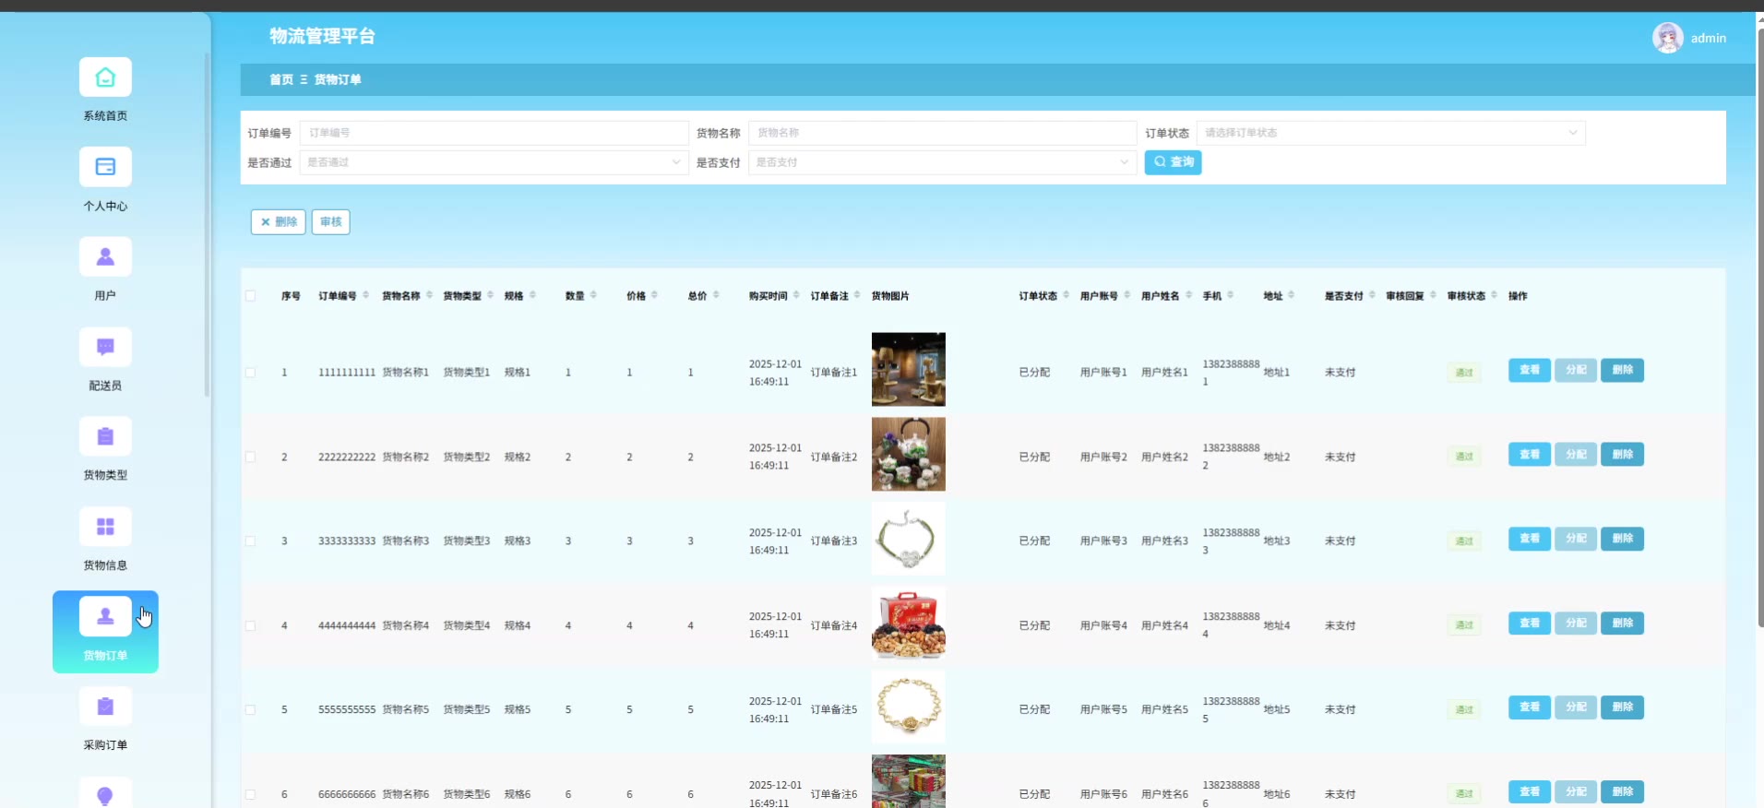Check the row for order 3333333333
Image resolution: width=1764 pixels, height=808 pixels.
pos(250,541)
